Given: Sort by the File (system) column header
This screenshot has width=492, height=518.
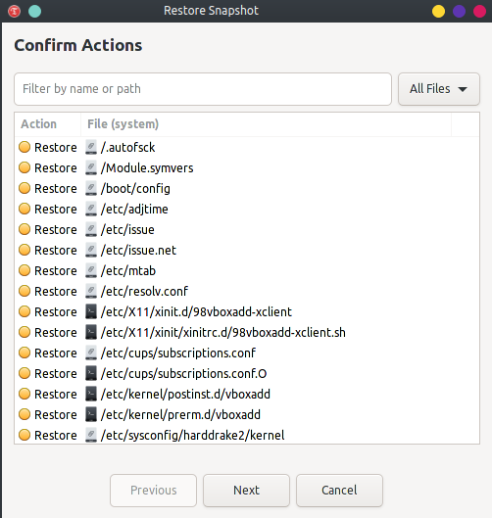Looking at the screenshot, I should coord(267,124).
